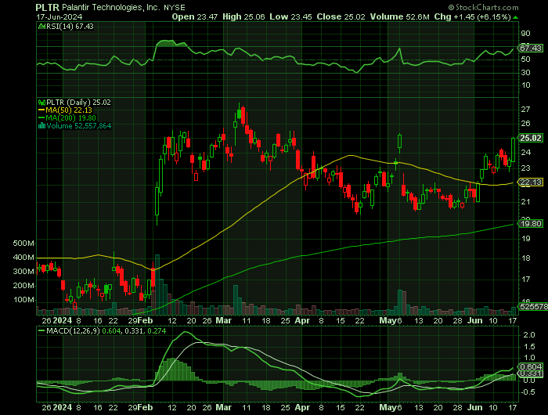Click the Close 25.02 value in header
The height and width of the screenshot is (415, 548).
tap(341, 16)
